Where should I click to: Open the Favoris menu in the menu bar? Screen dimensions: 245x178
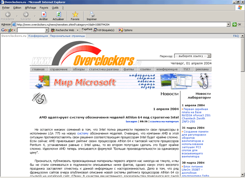click(44, 8)
